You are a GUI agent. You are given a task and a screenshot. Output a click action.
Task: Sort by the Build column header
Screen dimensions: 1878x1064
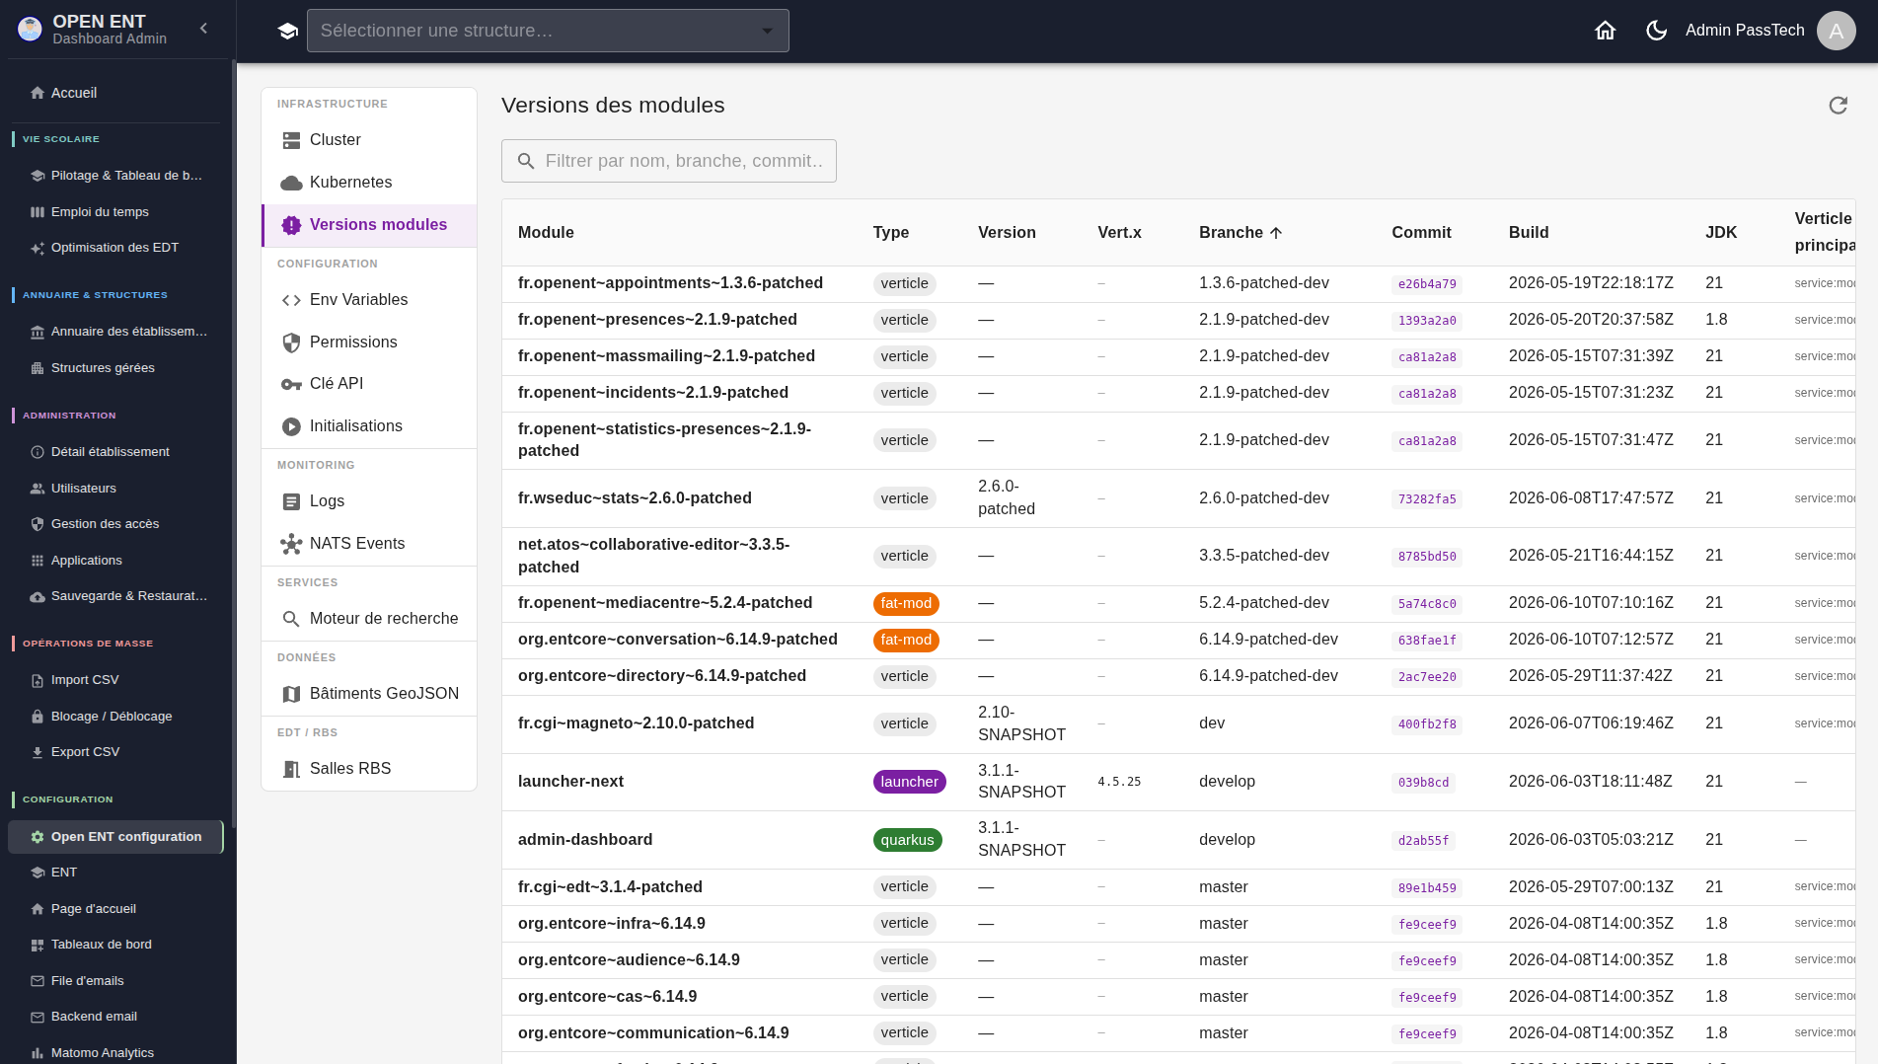pyautogui.click(x=1529, y=233)
